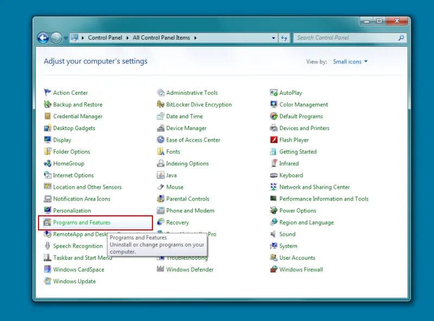Click the Infrared icon
The width and height of the screenshot is (434, 321).
pos(274,163)
